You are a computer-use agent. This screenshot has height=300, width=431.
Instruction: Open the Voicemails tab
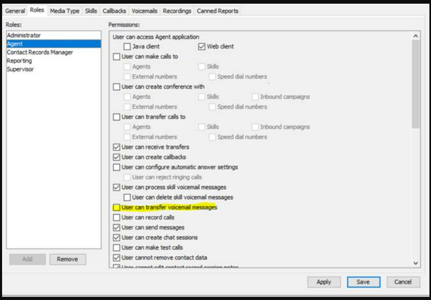coord(145,11)
